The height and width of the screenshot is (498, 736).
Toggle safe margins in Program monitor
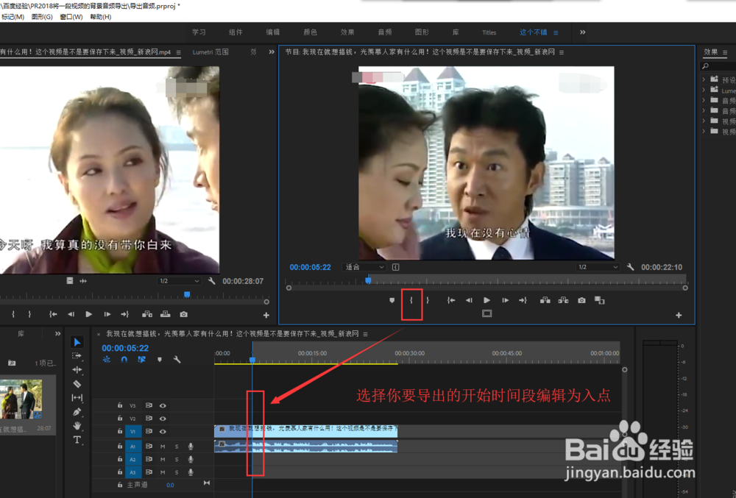(486, 313)
